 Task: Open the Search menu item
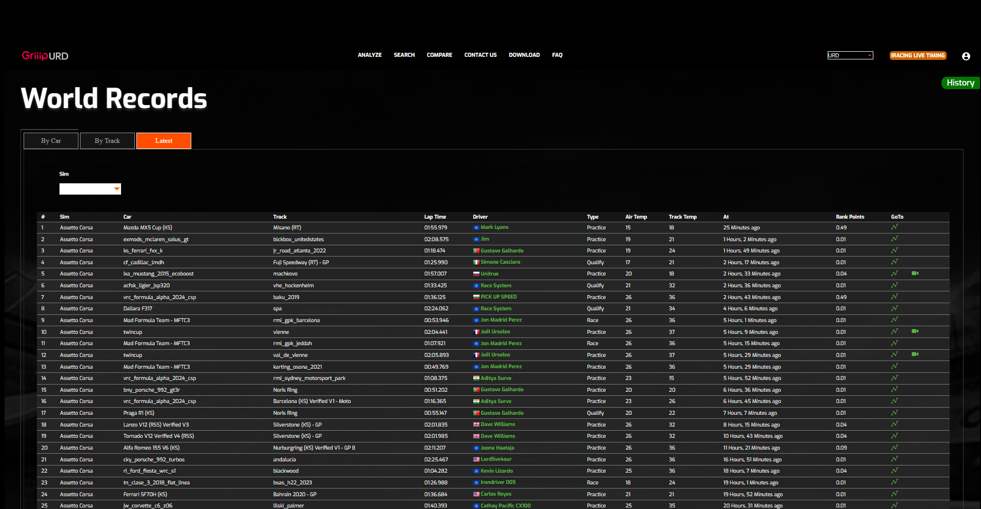pos(404,55)
